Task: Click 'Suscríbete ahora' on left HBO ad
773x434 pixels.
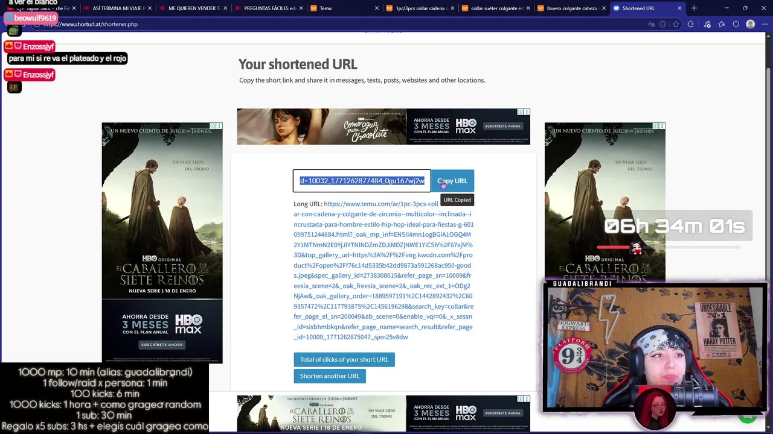Action: click(x=162, y=345)
